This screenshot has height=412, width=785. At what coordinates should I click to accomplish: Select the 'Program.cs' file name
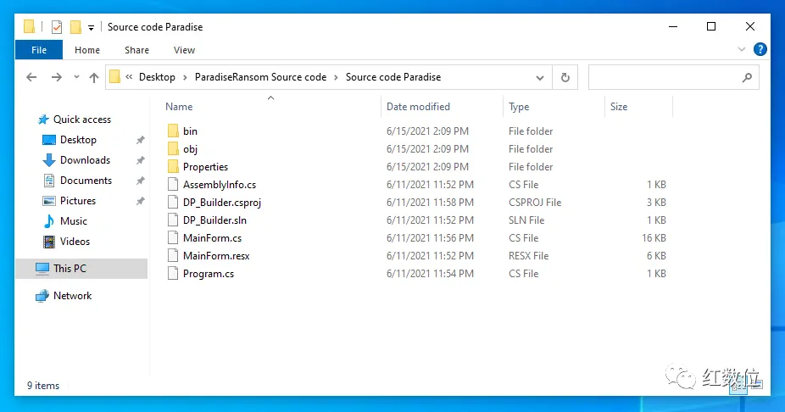coord(209,274)
